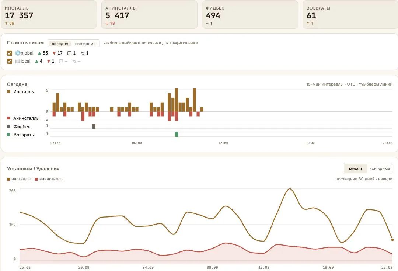The height and width of the screenshot is (271, 398).
Task: Click the comment bubble icon in global row
Action: pyautogui.click(x=69, y=53)
